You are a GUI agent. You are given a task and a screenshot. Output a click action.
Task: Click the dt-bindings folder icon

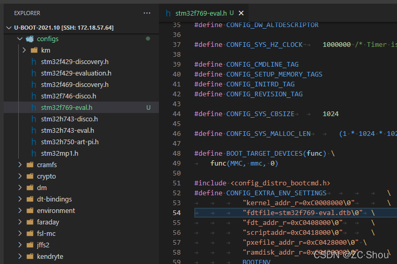(30, 199)
